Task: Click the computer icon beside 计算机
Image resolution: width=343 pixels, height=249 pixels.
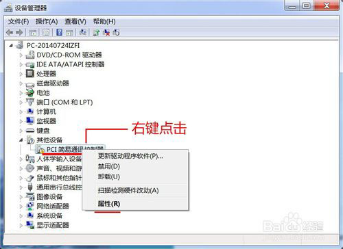Action: [30, 112]
